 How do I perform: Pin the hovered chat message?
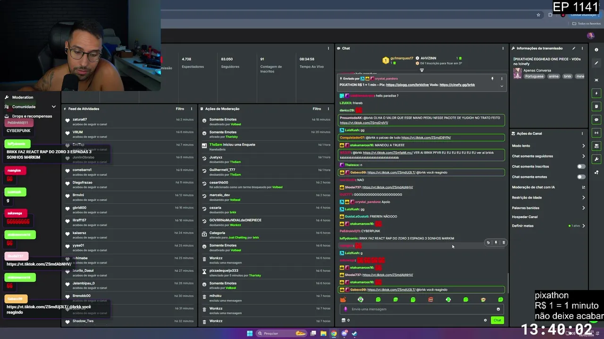pyautogui.click(x=495, y=242)
